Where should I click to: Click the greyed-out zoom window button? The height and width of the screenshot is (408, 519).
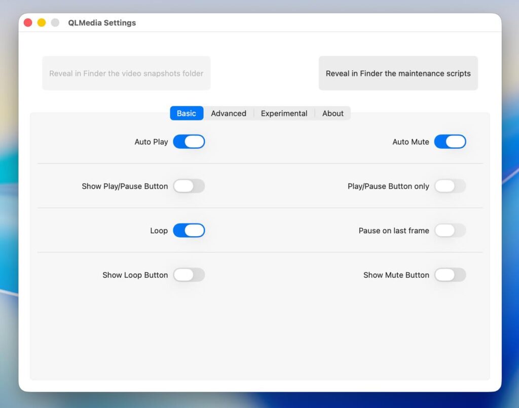pyautogui.click(x=55, y=23)
